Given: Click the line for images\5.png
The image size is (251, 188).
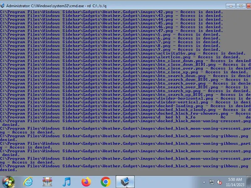Looking at the screenshot, I should (x=110, y=34).
